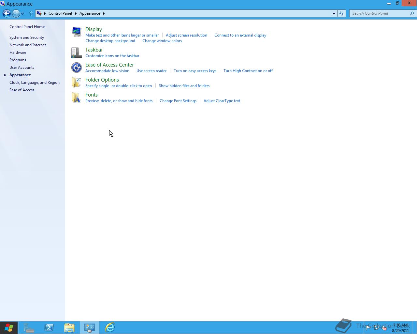The image size is (417, 334).
Task: Click Customize icons on the taskbar
Action: coord(112,56)
